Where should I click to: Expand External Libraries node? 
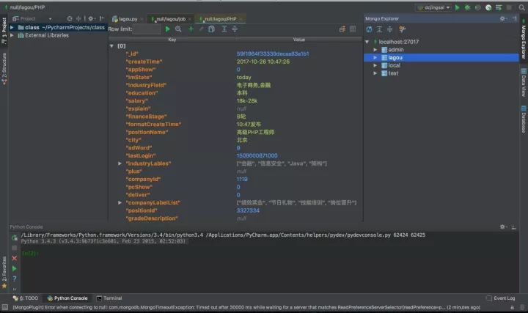[x=12, y=35]
